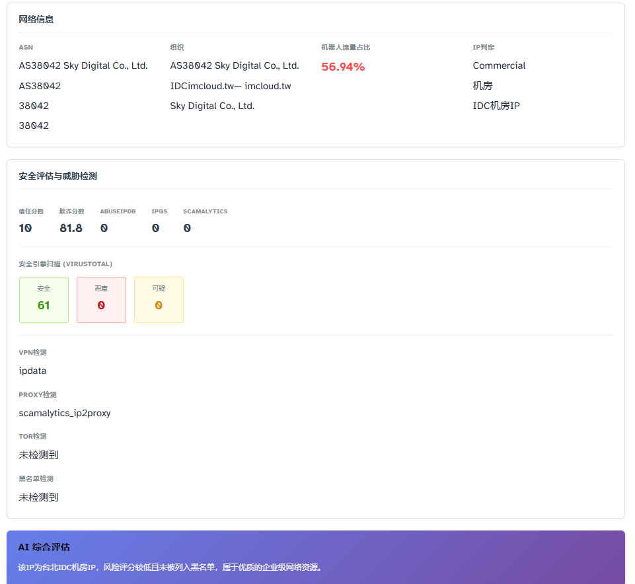Click 未检测到 under 黑名单检测
The height and width of the screenshot is (584, 635).
[38, 497]
